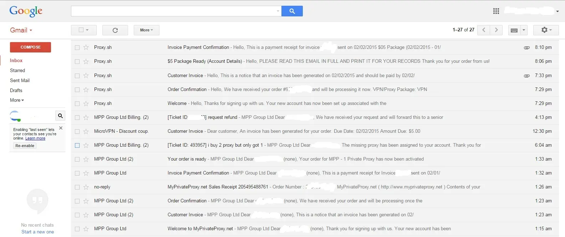Focus the Google search input field

(173, 11)
